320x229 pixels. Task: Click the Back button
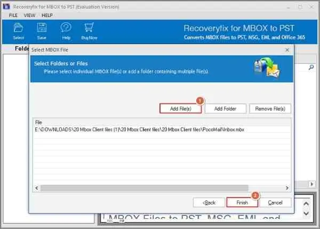click(x=209, y=202)
